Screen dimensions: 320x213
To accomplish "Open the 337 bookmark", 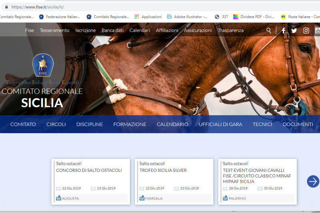I will click(x=222, y=17).
